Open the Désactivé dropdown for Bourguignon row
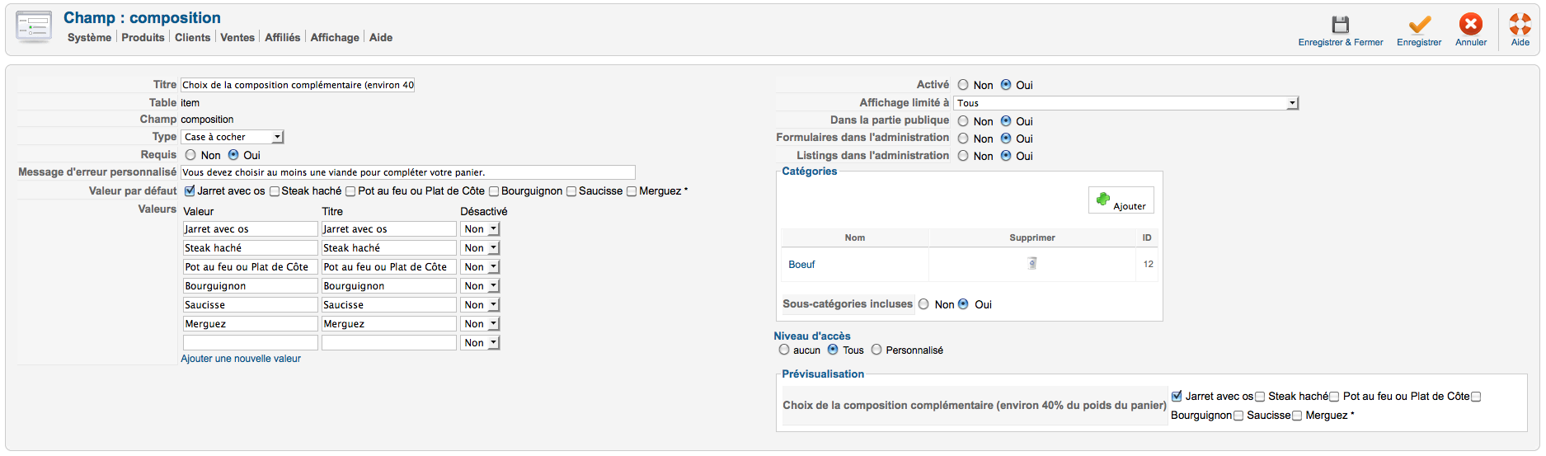Screen dimensions: 1546x456 pyautogui.click(x=480, y=286)
